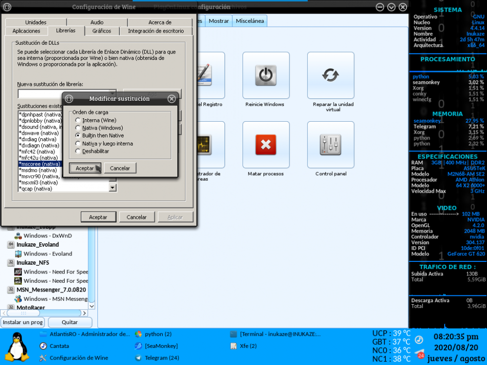Image resolution: width=487 pixels, height=365 pixels.
Task: Choose the Deshabilitar radio option
Action: (77, 151)
